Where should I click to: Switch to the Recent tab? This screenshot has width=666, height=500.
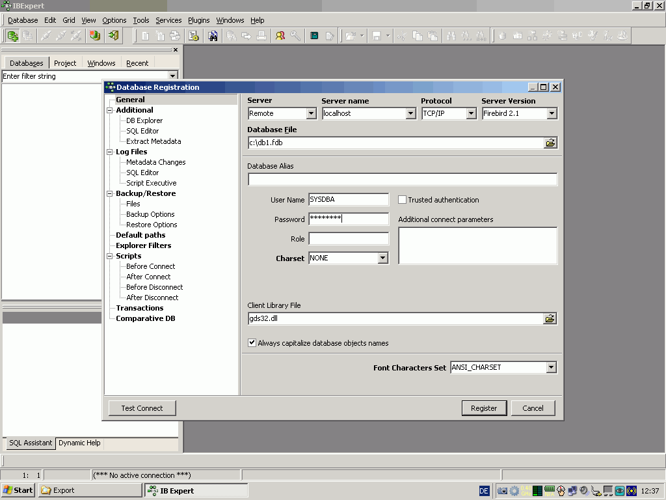coord(137,63)
